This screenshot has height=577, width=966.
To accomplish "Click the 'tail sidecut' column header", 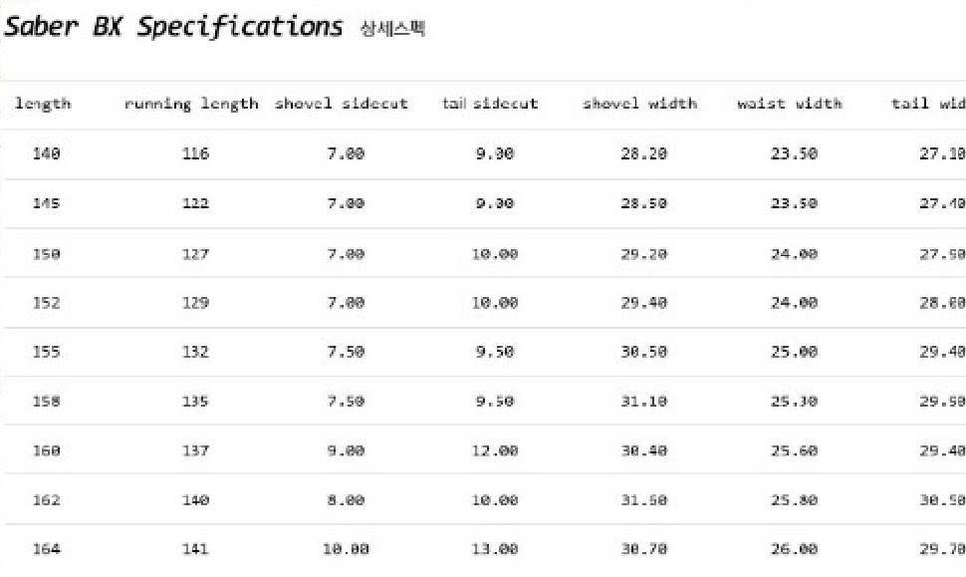I will (490, 103).
